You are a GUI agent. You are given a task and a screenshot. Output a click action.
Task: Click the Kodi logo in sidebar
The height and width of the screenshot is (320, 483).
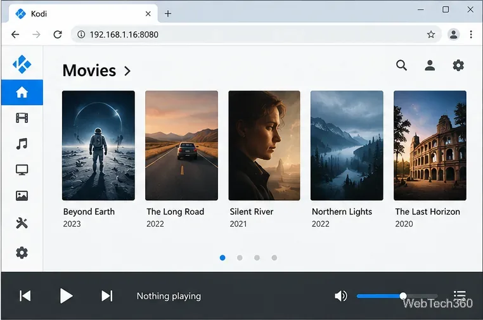point(22,65)
